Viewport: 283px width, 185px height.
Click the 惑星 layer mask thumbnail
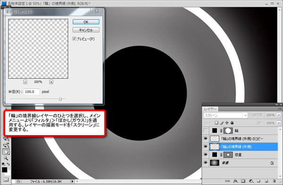tap(228, 155)
